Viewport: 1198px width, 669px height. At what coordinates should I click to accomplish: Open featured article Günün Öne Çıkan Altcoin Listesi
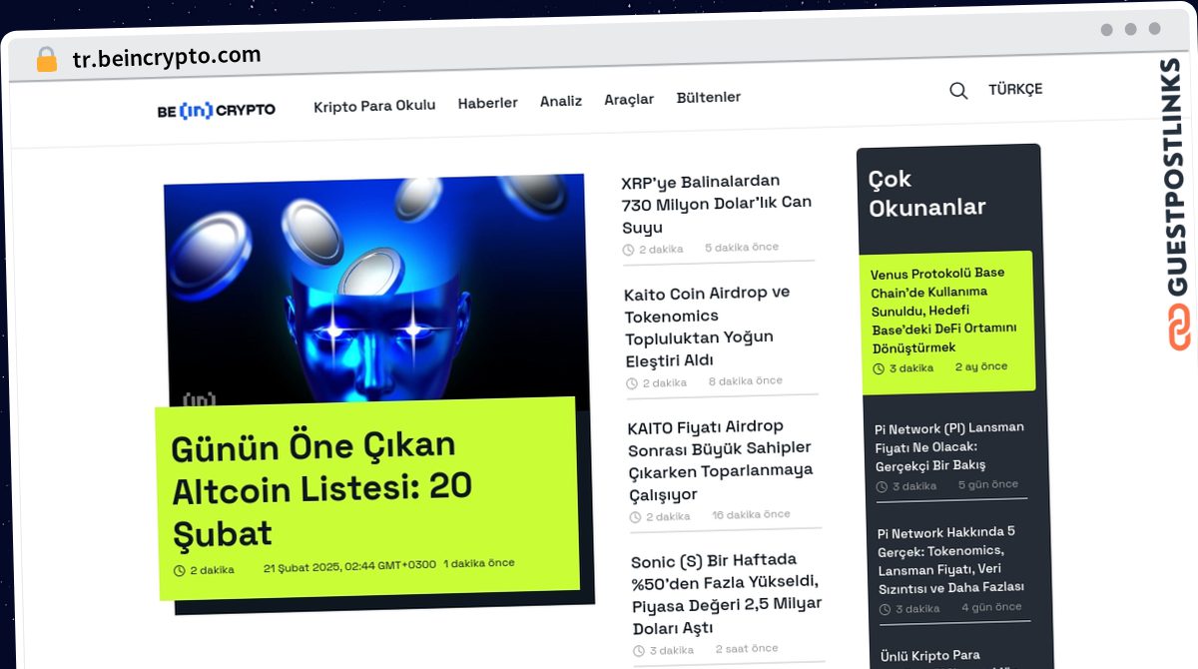[x=321, y=489]
